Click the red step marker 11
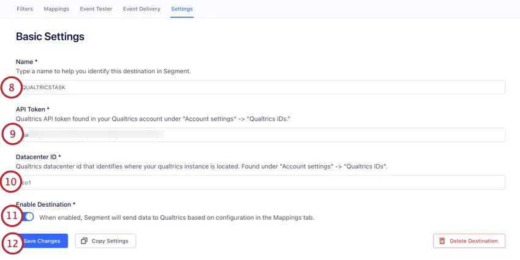Screen dimensions: 520x260 click(12, 216)
